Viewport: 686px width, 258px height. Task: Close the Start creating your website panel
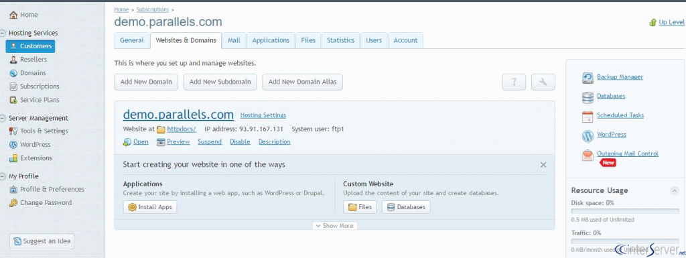pyautogui.click(x=543, y=165)
